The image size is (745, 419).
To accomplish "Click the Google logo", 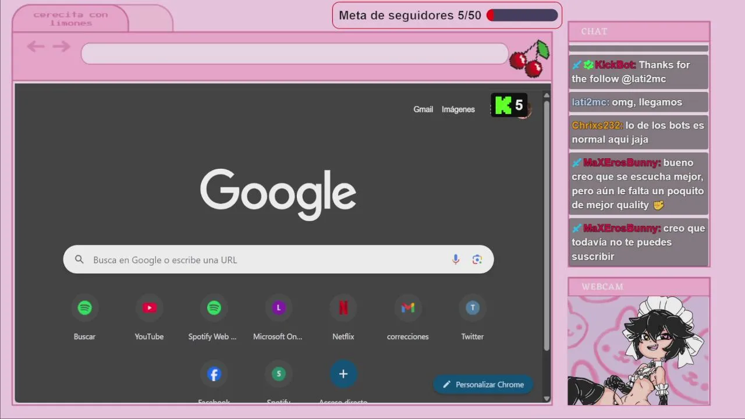I will pos(278,194).
